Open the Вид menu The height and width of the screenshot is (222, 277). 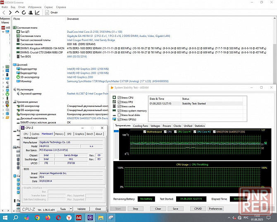point(13,7)
